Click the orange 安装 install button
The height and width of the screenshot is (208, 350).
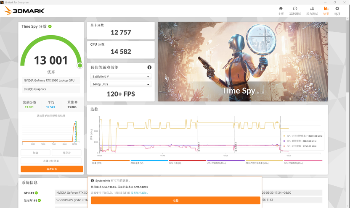pos(175,200)
